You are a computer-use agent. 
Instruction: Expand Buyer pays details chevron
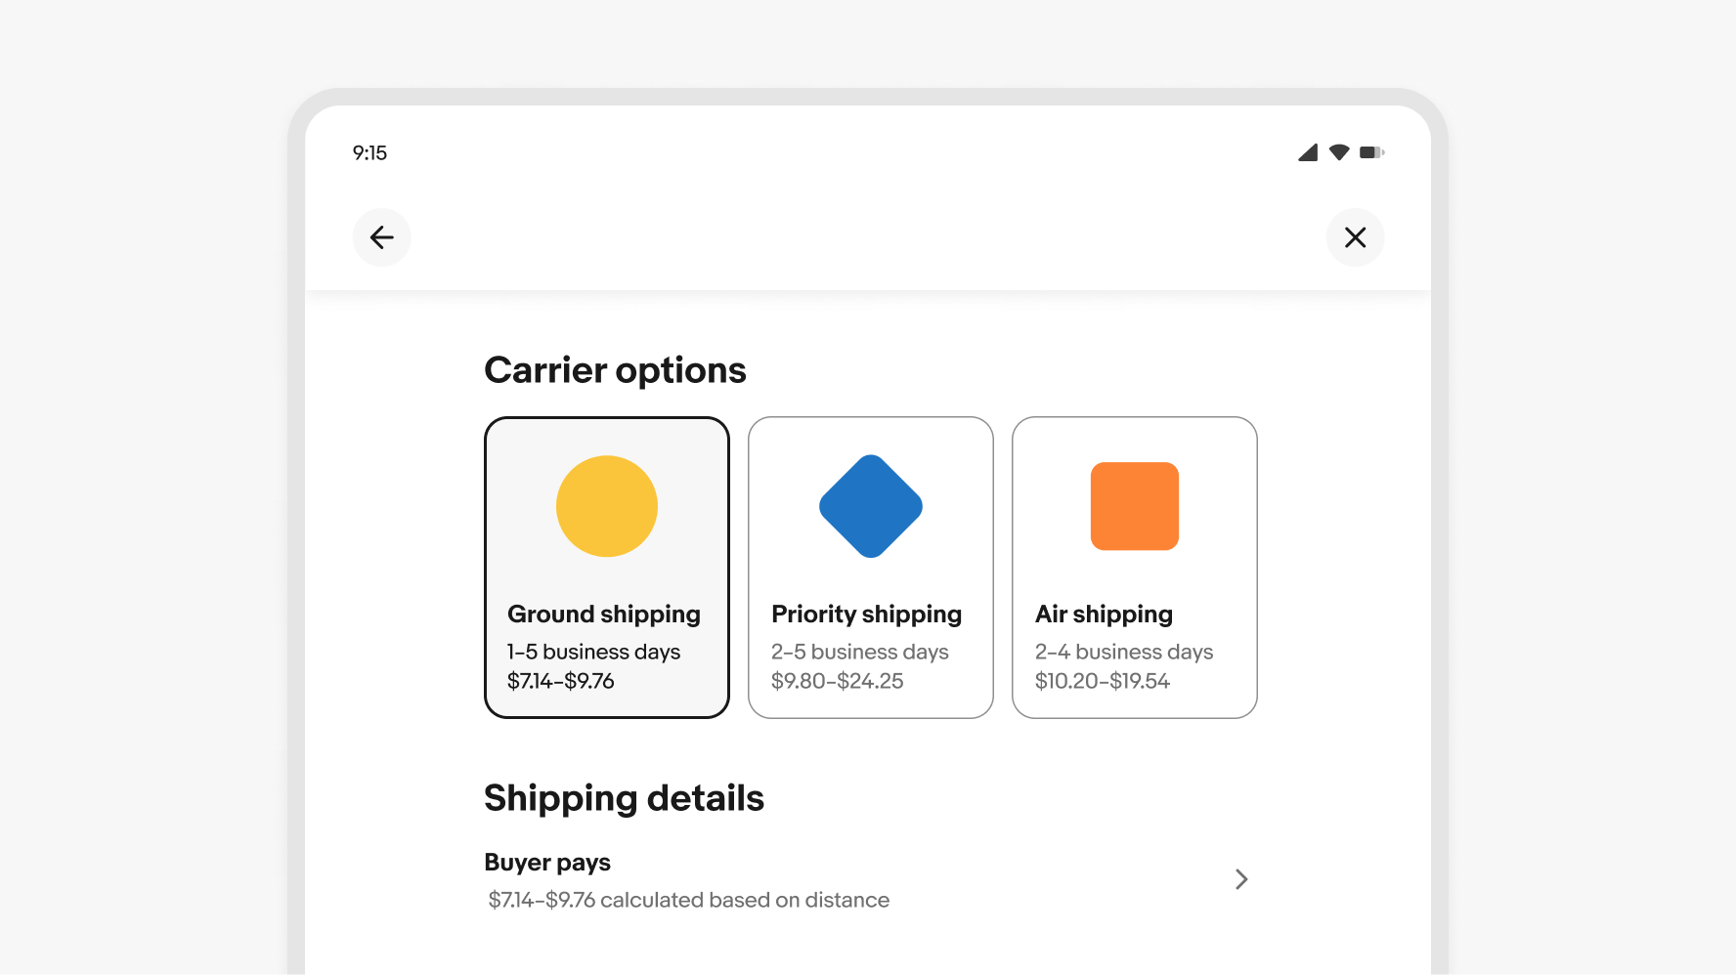click(1241, 879)
